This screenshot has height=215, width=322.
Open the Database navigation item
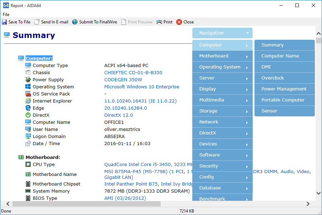tap(222, 188)
